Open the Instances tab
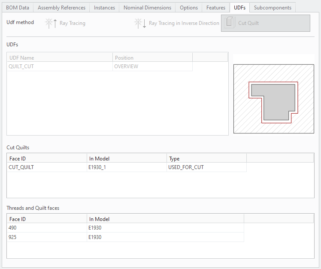The image size is (321, 269). pos(104,8)
